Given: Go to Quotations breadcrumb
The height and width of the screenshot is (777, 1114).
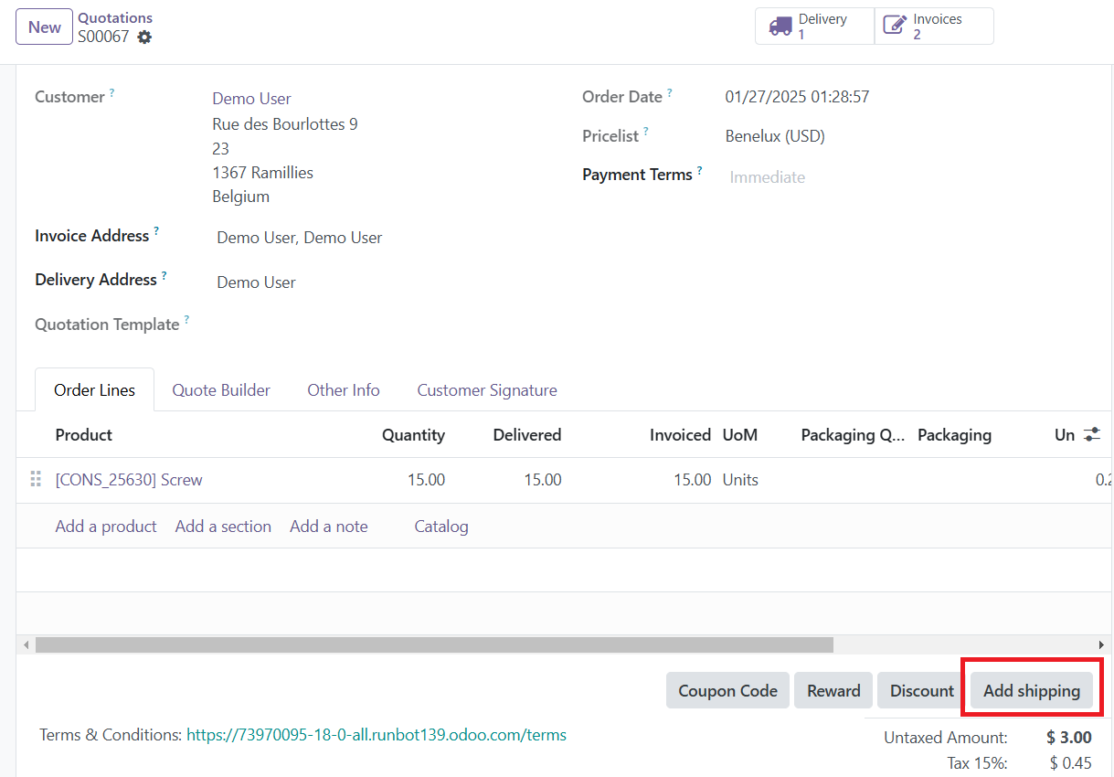Looking at the screenshot, I should (115, 17).
